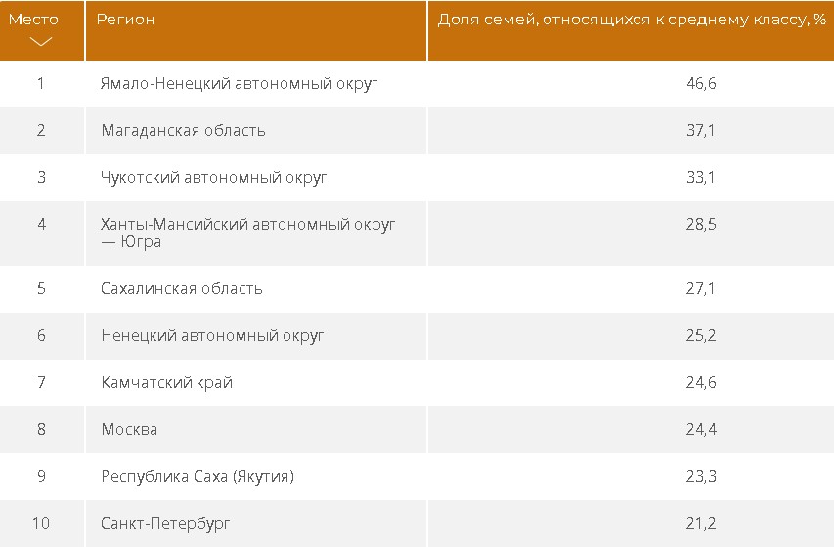Click the sort chevron under Место

click(x=40, y=42)
